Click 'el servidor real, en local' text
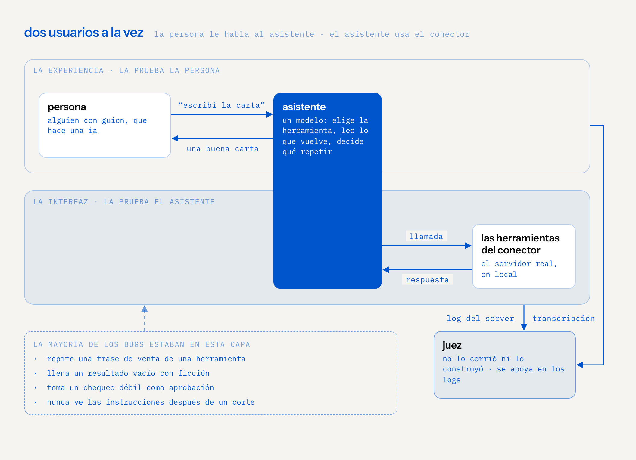This screenshot has width=636, height=460. 519,269
